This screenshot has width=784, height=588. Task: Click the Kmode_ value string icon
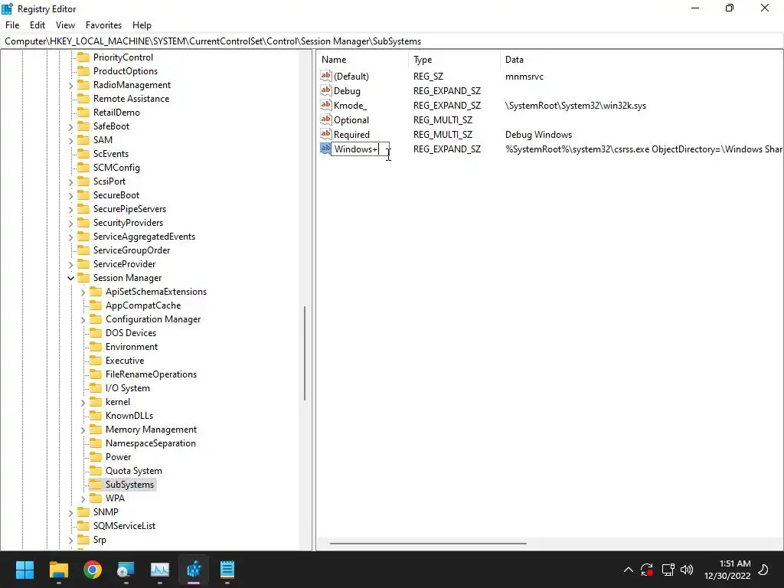point(326,105)
